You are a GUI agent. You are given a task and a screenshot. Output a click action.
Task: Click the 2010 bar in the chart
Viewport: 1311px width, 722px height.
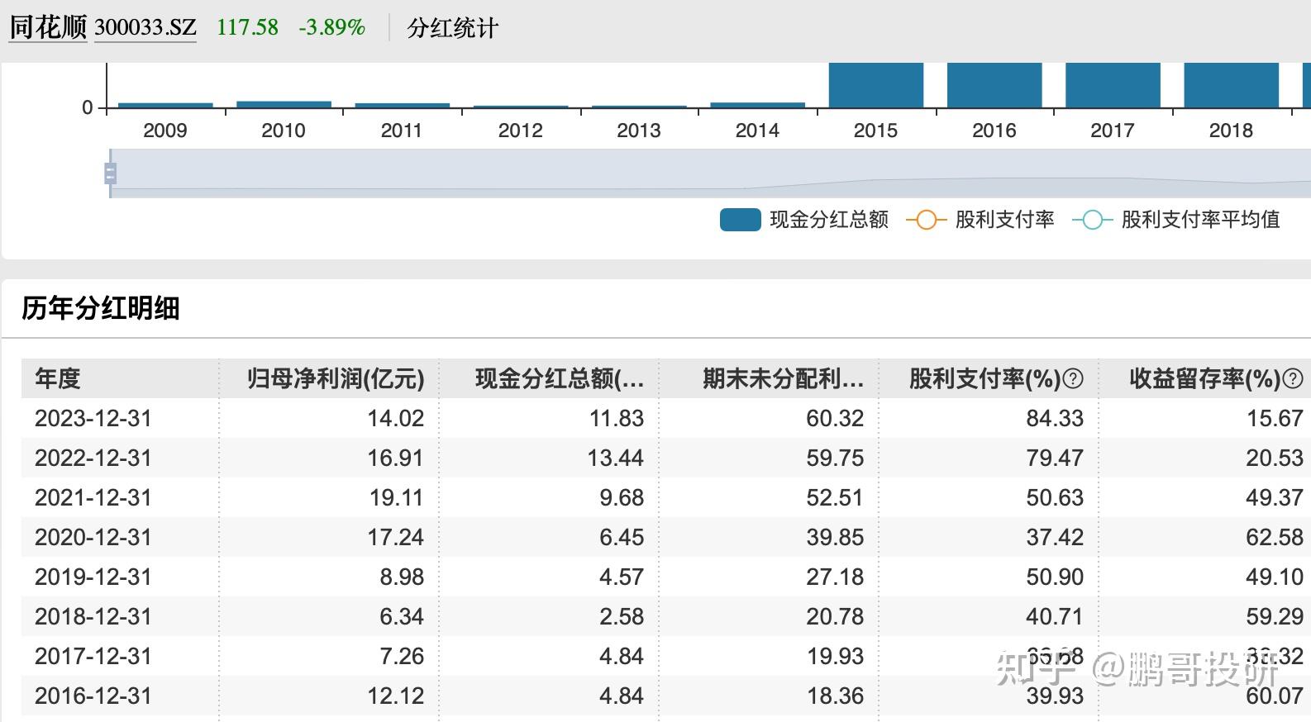284,104
